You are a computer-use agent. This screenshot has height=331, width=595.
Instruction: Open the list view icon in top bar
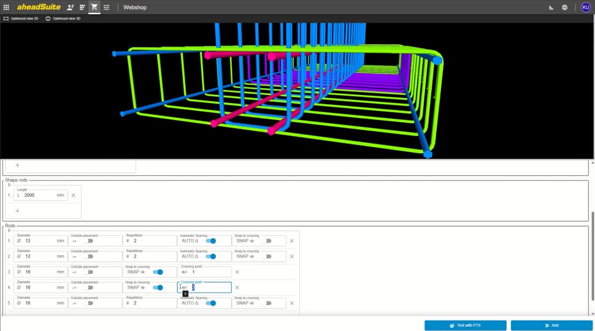82,7
